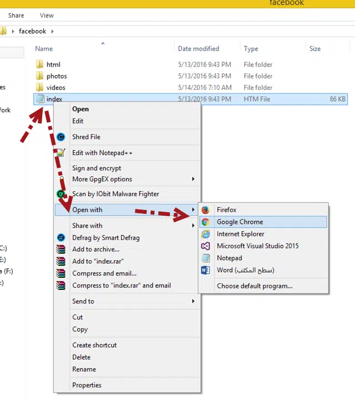Click the Firefox icon in Open with submenu

[205, 209]
